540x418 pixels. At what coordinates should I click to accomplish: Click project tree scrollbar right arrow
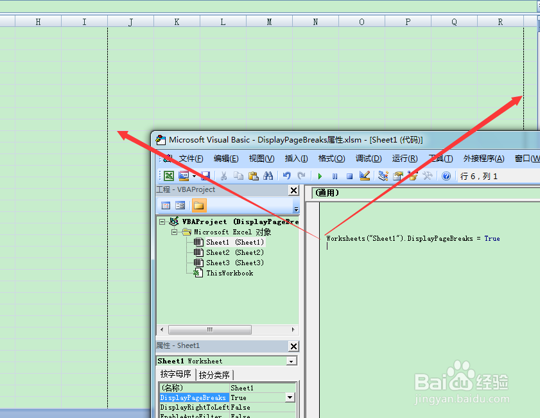293,329
